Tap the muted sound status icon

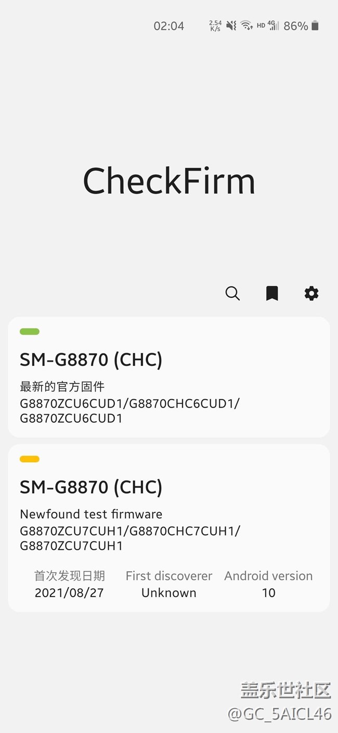tap(231, 26)
